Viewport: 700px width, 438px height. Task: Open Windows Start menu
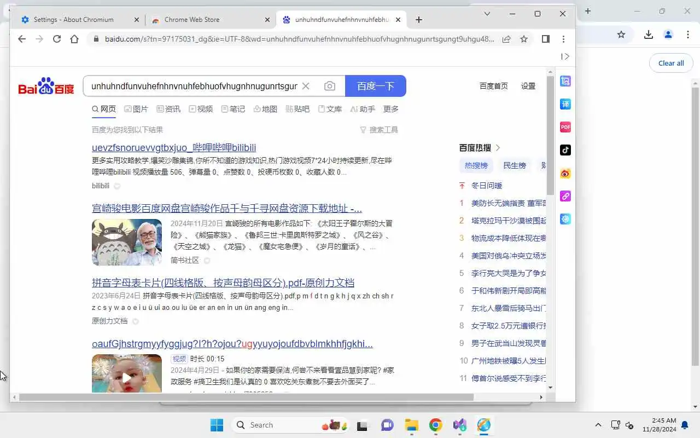coord(217,425)
